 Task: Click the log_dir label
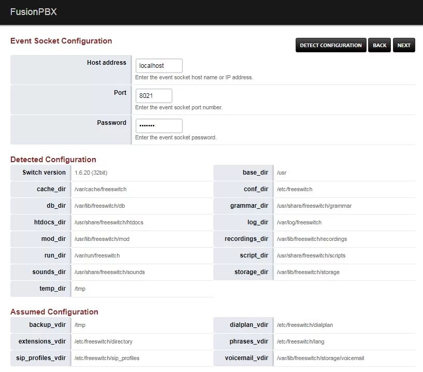pyautogui.click(x=258, y=222)
